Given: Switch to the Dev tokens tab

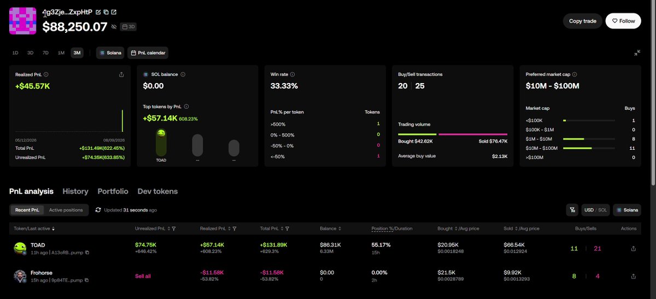Looking at the screenshot, I should coord(157,191).
